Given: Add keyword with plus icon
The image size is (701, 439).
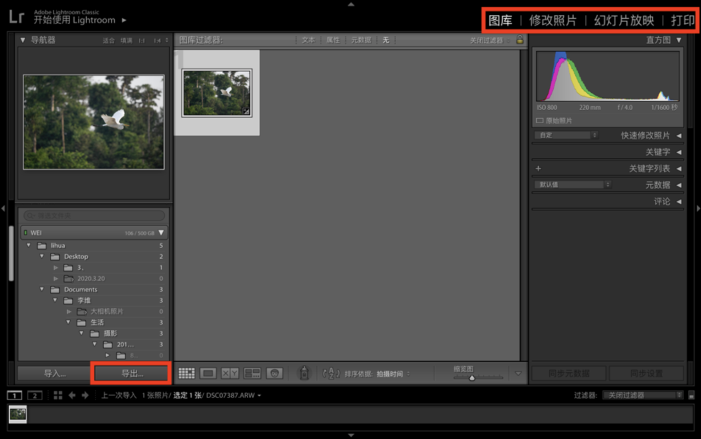Looking at the screenshot, I should tap(538, 169).
